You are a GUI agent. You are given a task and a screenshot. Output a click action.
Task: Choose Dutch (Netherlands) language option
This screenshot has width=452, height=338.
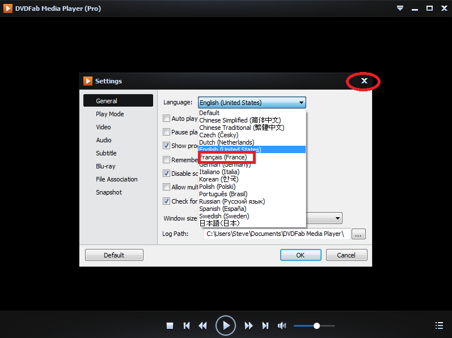click(x=252, y=142)
